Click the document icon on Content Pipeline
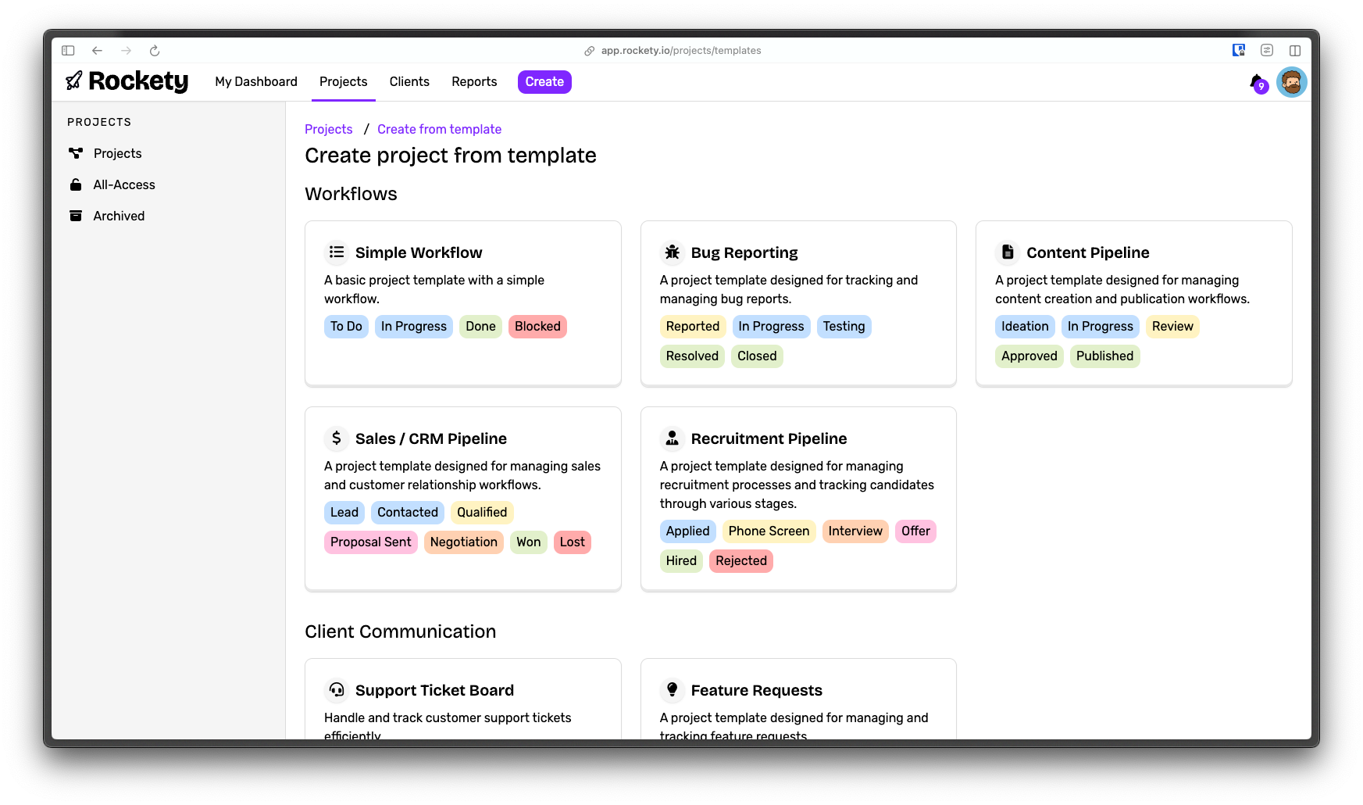 [1007, 252]
